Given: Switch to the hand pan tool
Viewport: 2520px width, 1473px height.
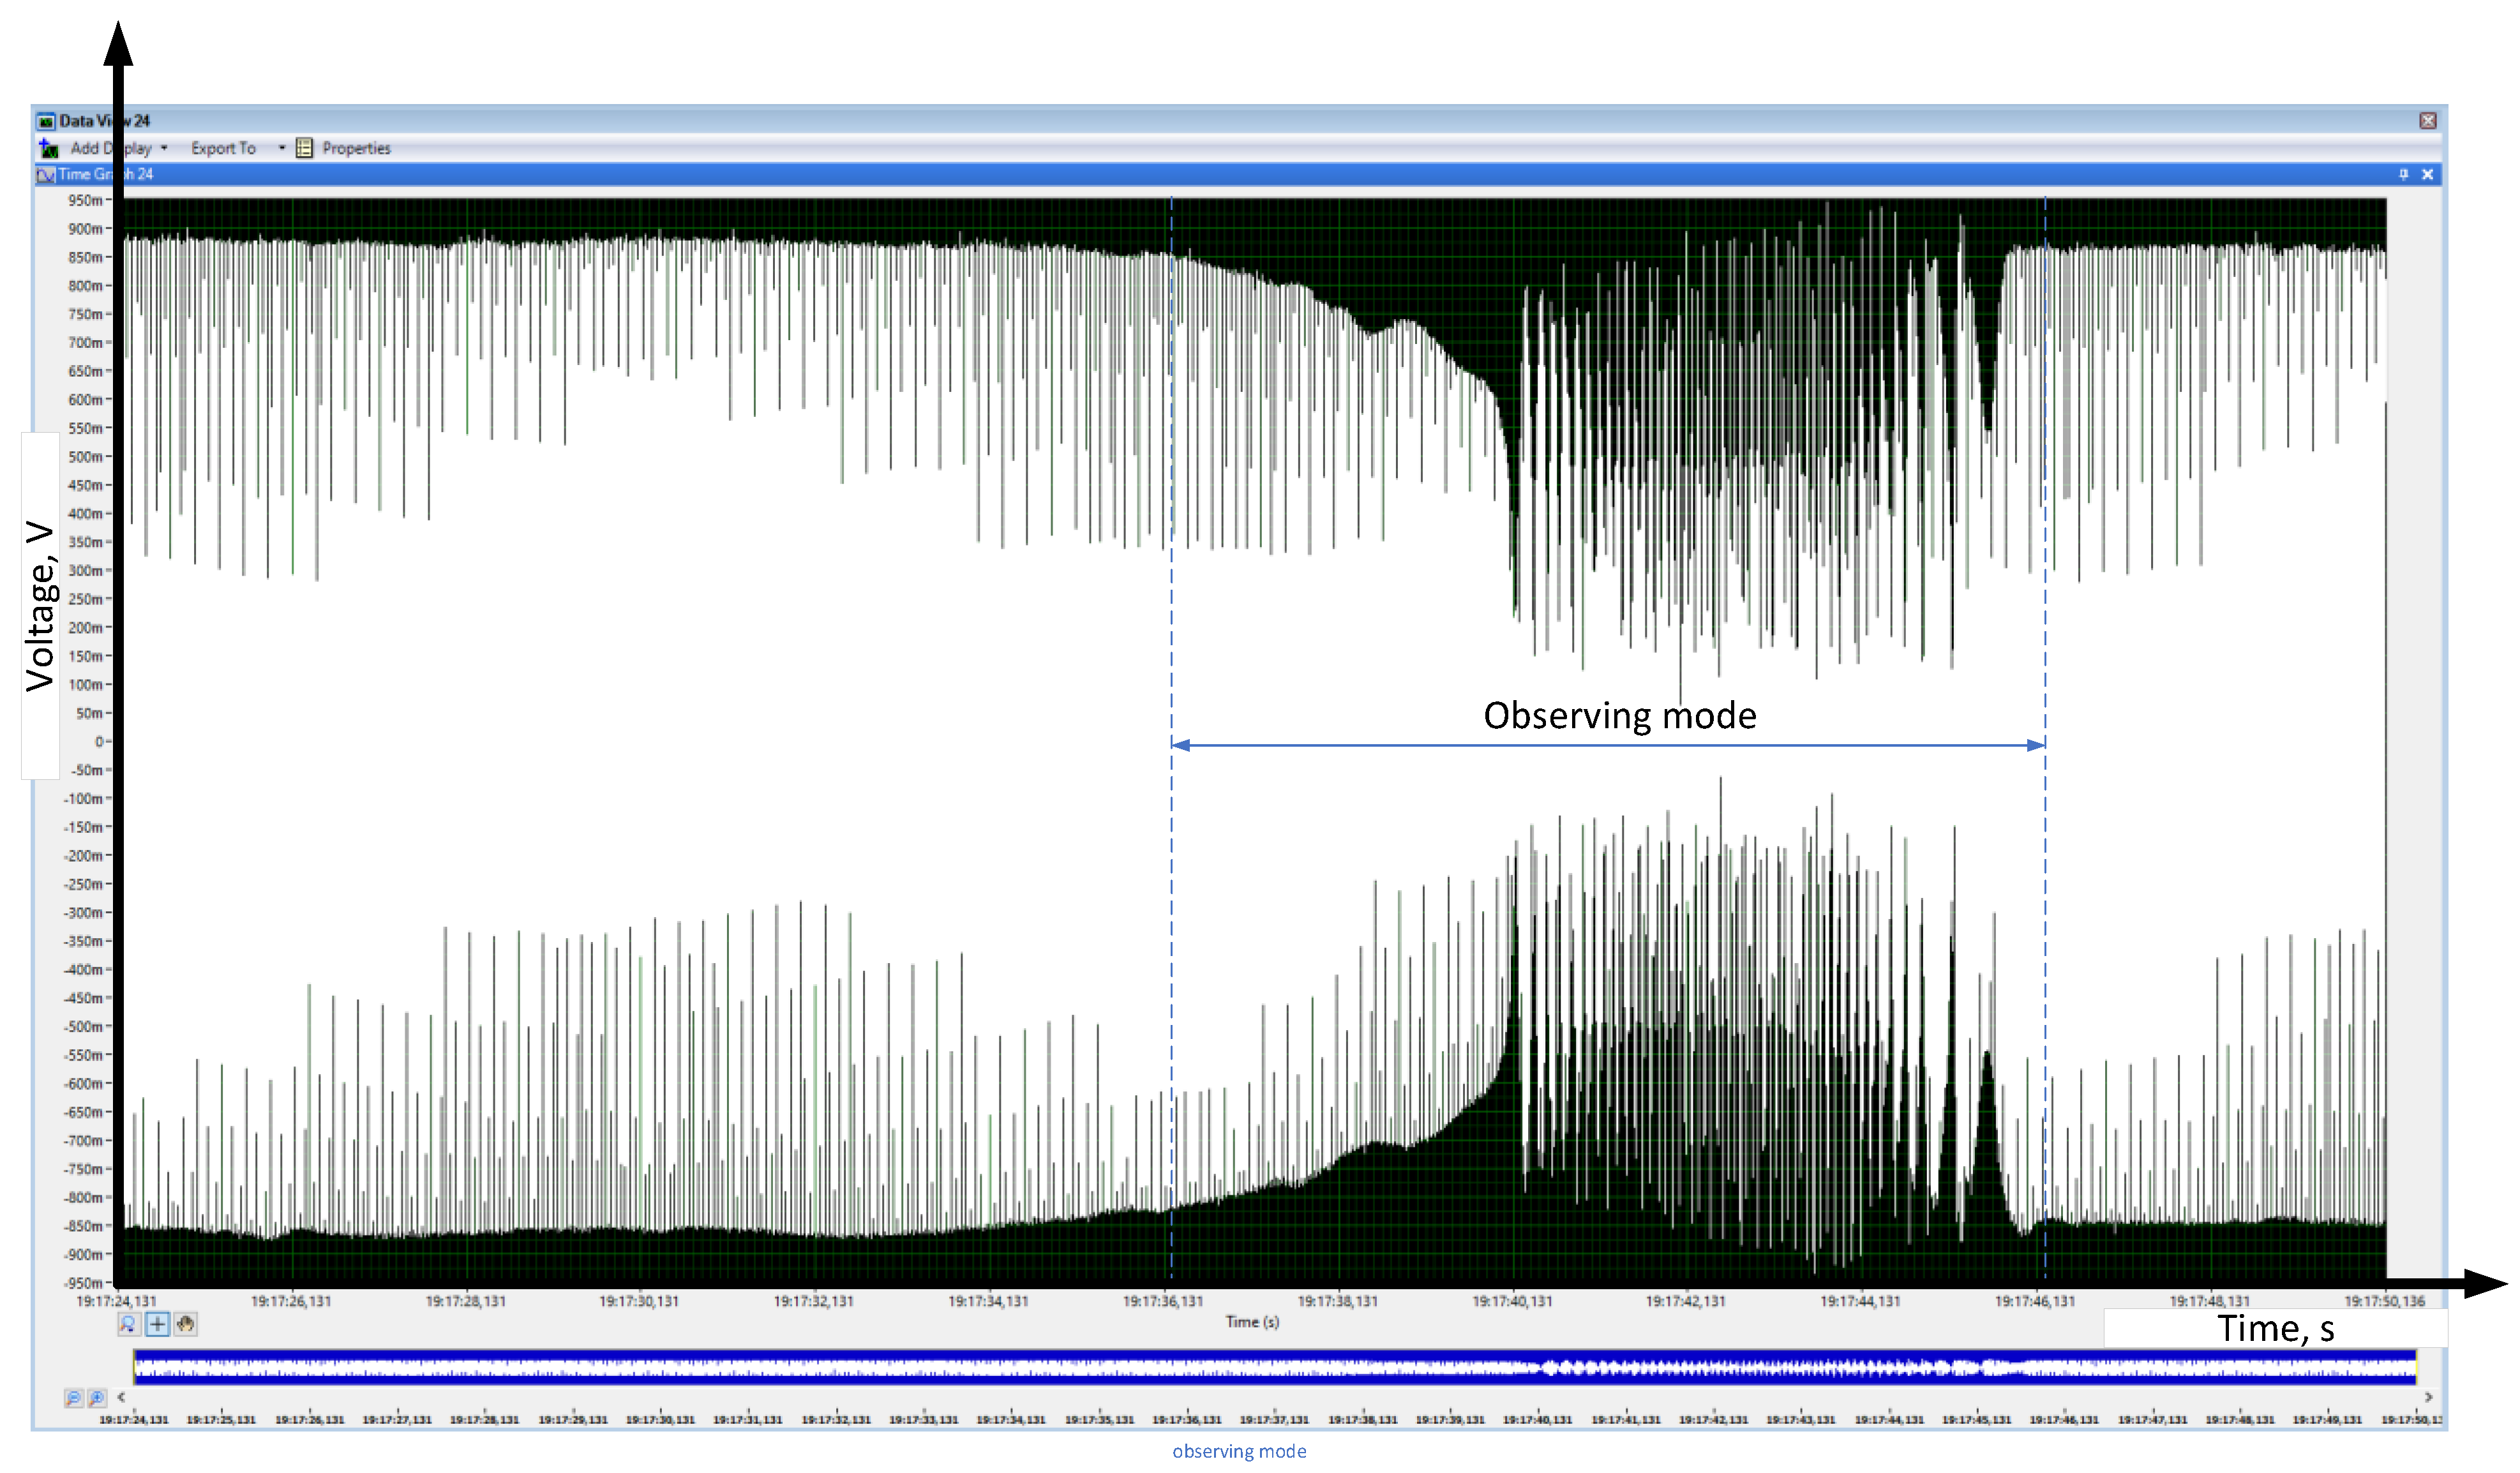Looking at the screenshot, I should pyautogui.click(x=186, y=1324).
